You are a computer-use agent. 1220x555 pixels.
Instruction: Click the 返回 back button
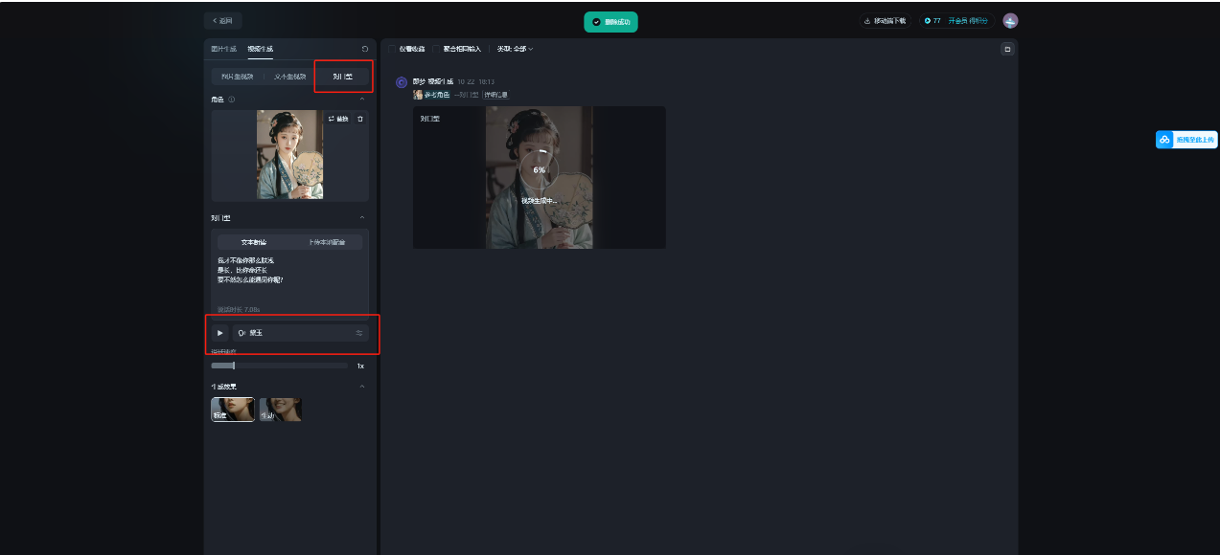pos(222,21)
